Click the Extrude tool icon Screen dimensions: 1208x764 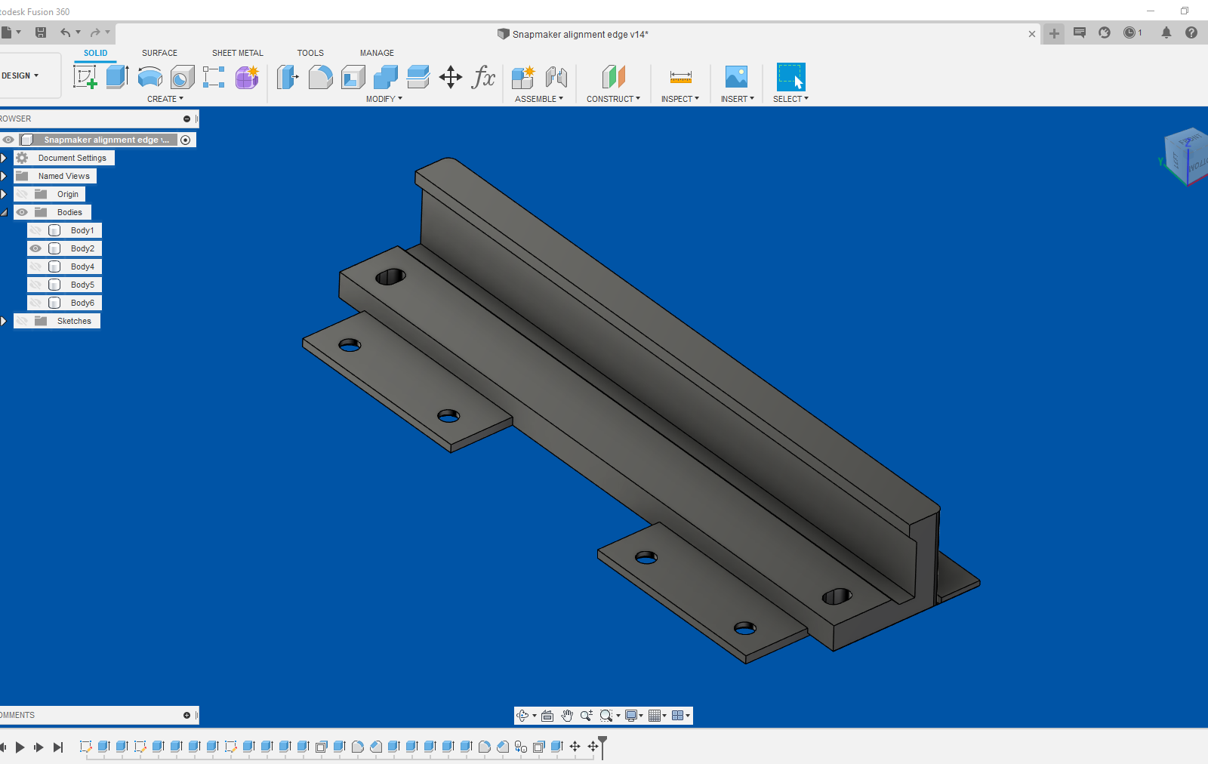click(x=117, y=76)
